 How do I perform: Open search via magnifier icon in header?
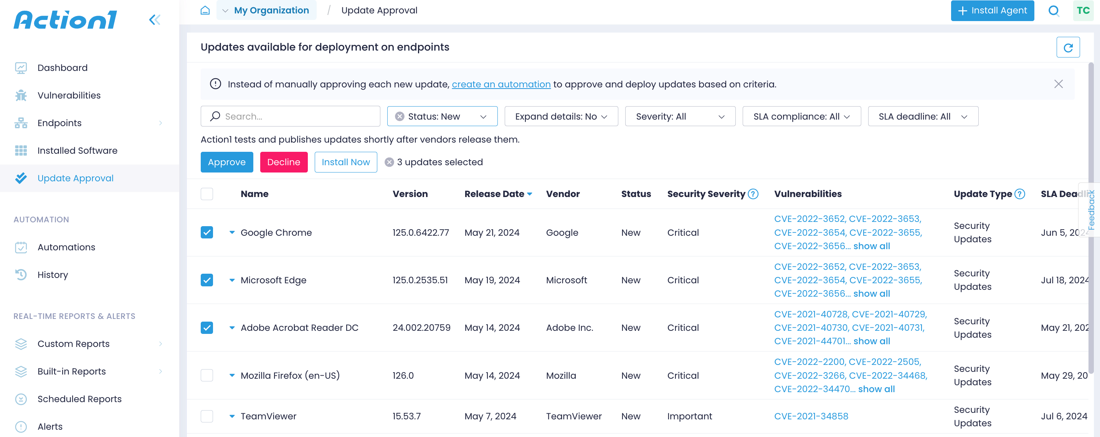click(1054, 10)
